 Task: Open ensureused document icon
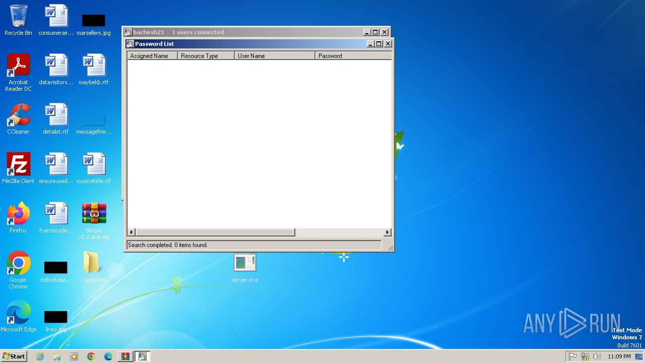pyautogui.click(x=56, y=168)
